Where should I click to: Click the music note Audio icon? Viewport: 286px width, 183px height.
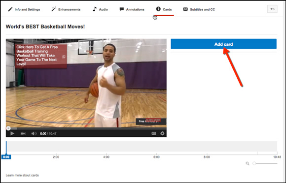coord(95,9)
